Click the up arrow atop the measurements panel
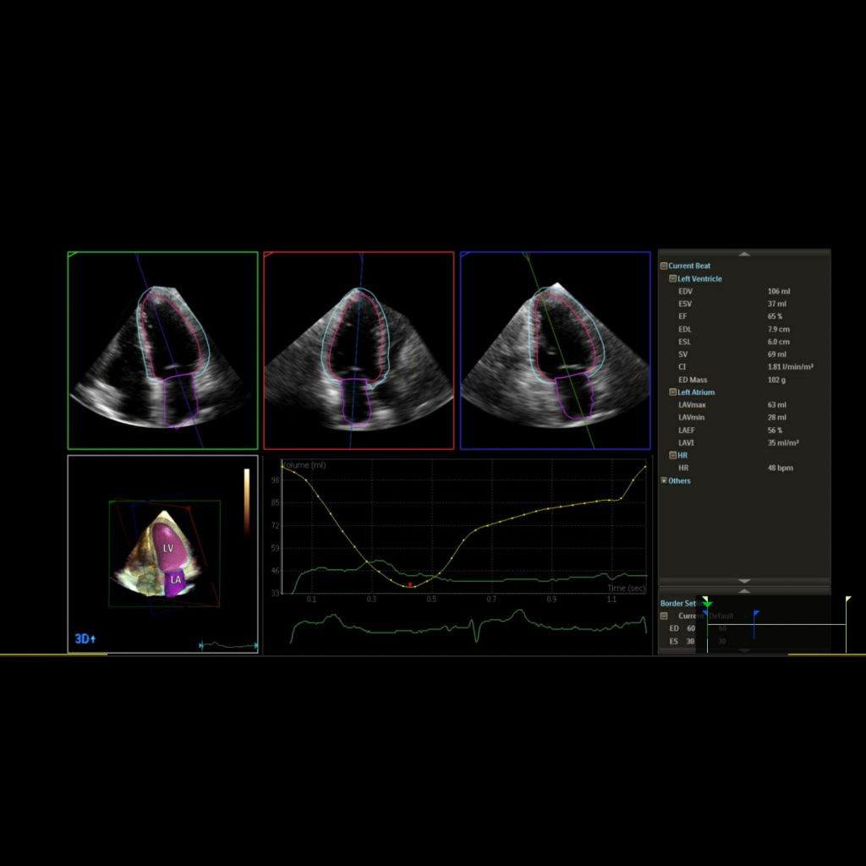 [x=744, y=254]
